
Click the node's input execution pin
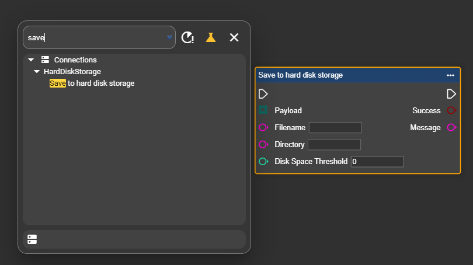tap(263, 94)
